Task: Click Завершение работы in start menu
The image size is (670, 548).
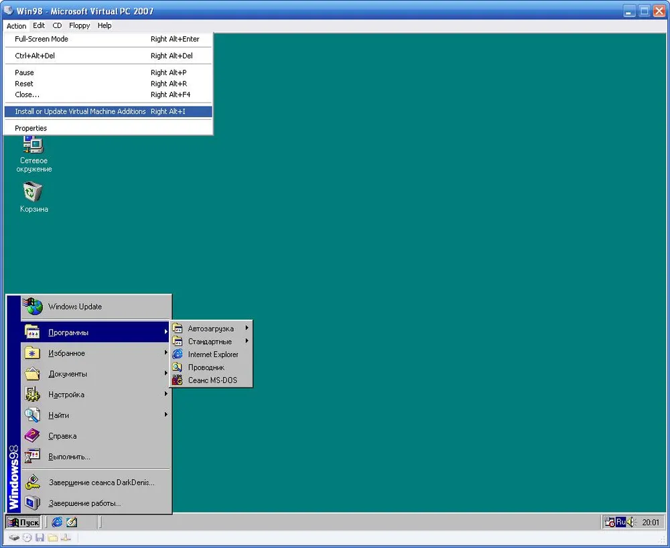Action: pyautogui.click(x=84, y=503)
